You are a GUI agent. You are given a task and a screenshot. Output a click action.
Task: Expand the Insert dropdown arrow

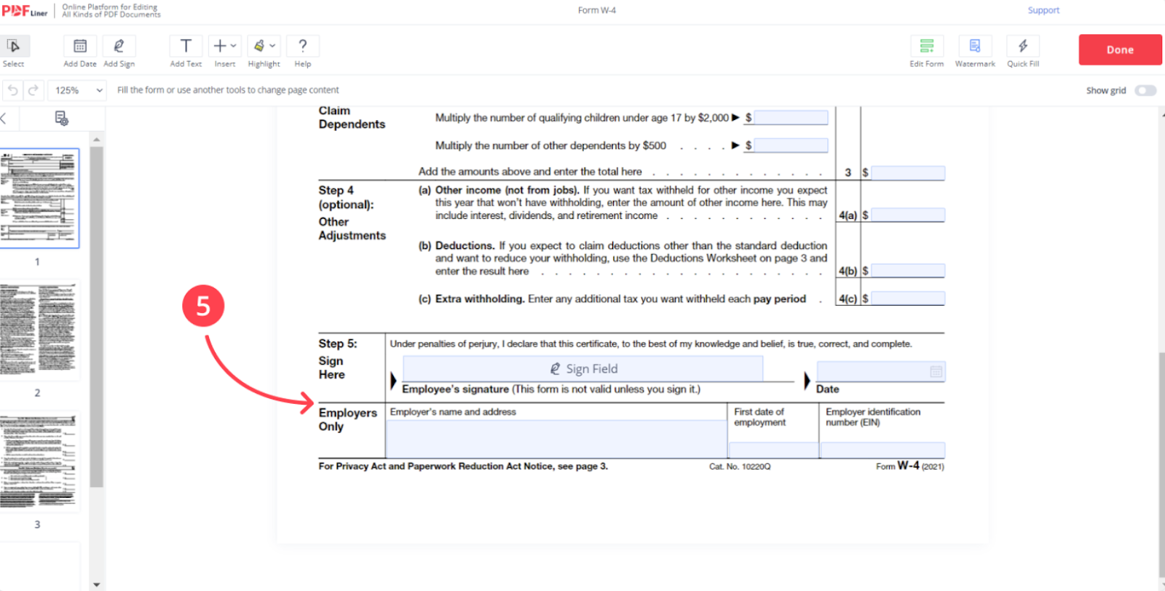(234, 46)
